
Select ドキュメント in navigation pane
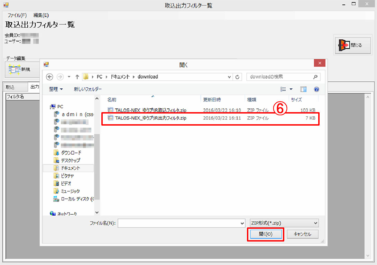click(70, 168)
